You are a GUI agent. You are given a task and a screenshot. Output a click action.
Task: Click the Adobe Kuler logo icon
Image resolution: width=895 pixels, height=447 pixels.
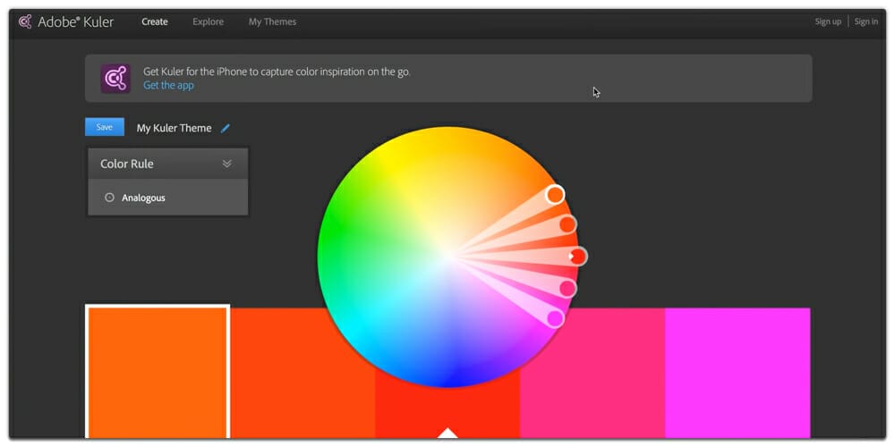click(x=24, y=21)
